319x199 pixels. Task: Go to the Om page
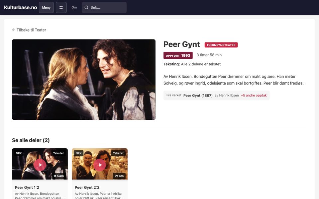74,7
